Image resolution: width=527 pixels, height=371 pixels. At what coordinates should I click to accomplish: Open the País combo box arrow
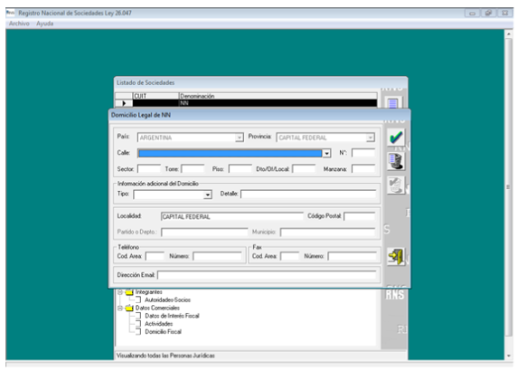[x=239, y=138]
